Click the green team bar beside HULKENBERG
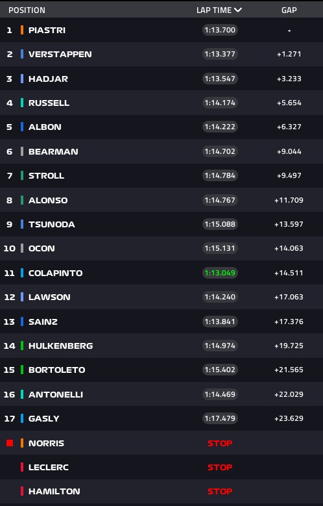Viewport: 323px width, 506px height. click(x=22, y=346)
